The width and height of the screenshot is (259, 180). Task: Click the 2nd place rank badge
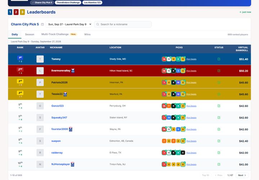20,69
